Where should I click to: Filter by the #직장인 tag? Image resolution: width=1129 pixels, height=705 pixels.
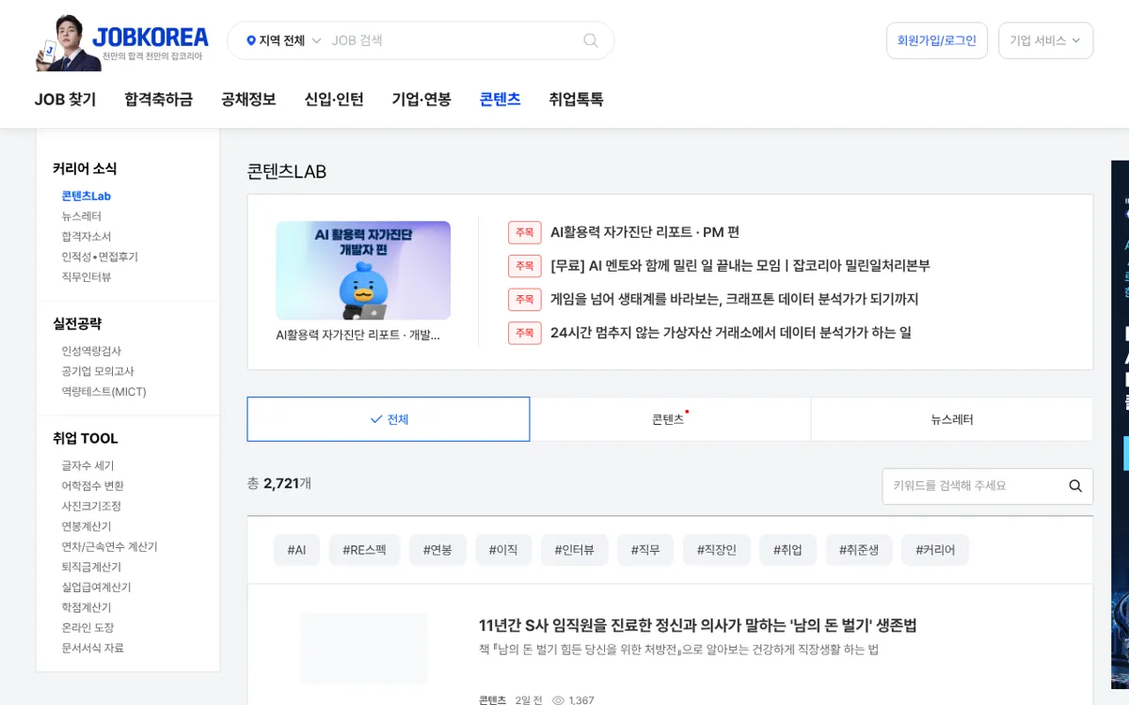tap(717, 550)
